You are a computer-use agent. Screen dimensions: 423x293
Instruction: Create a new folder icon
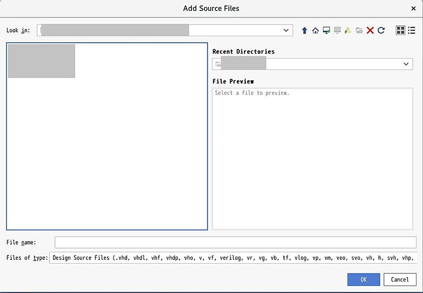tap(359, 30)
